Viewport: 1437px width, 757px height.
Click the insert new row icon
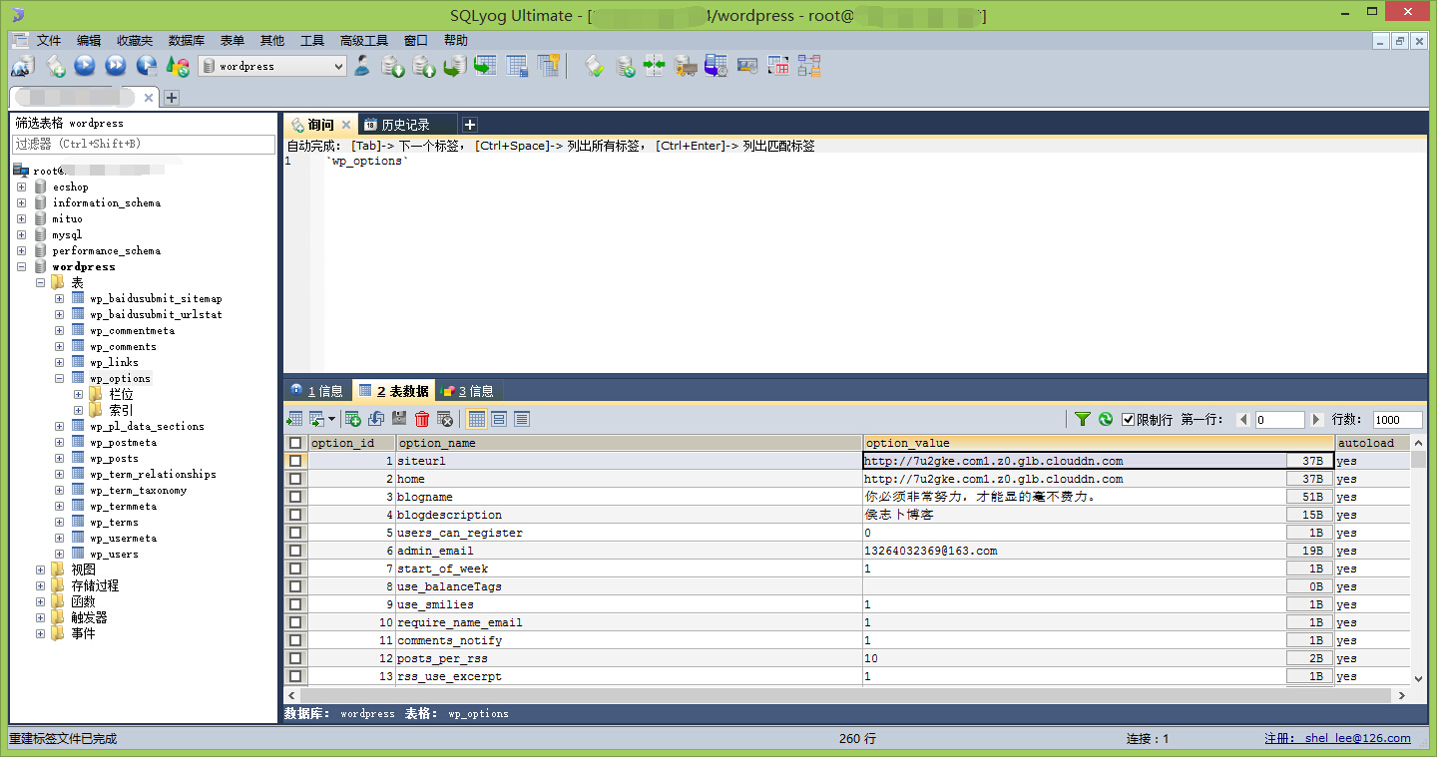[x=353, y=419]
